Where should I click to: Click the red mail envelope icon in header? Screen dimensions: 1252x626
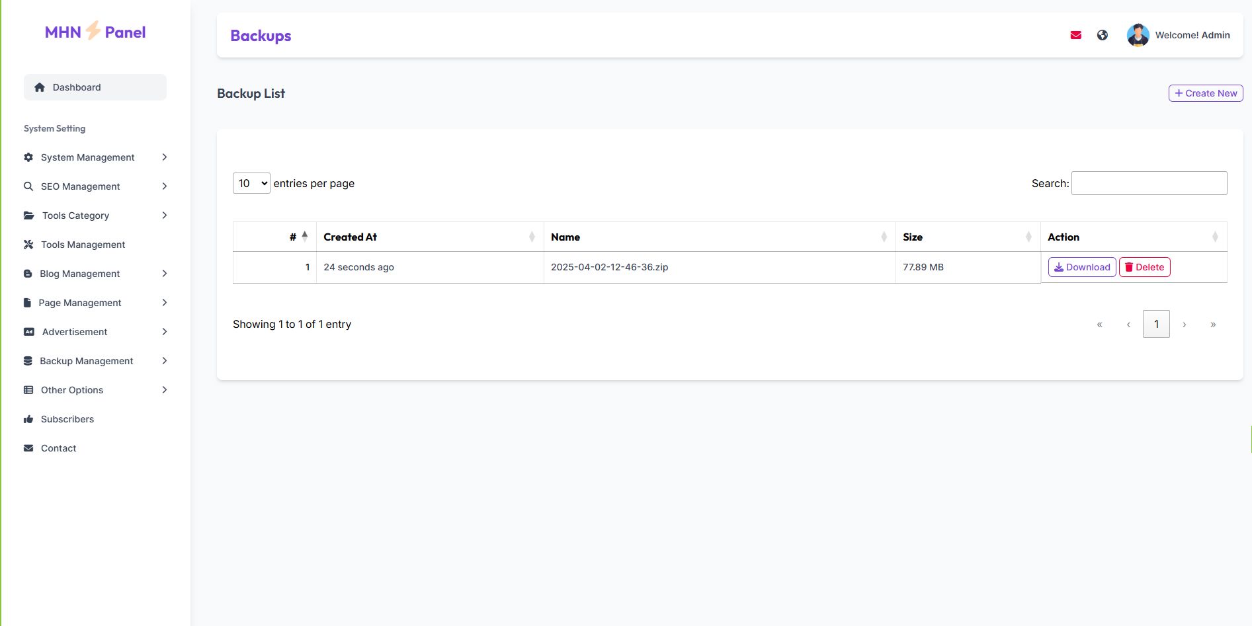[x=1076, y=35]
